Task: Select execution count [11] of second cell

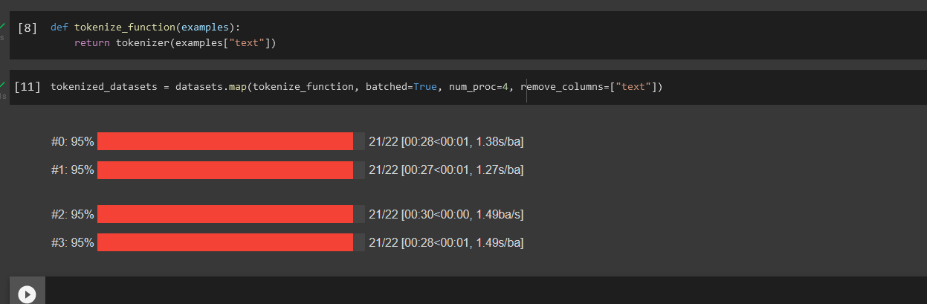Action: coord(28,87)
